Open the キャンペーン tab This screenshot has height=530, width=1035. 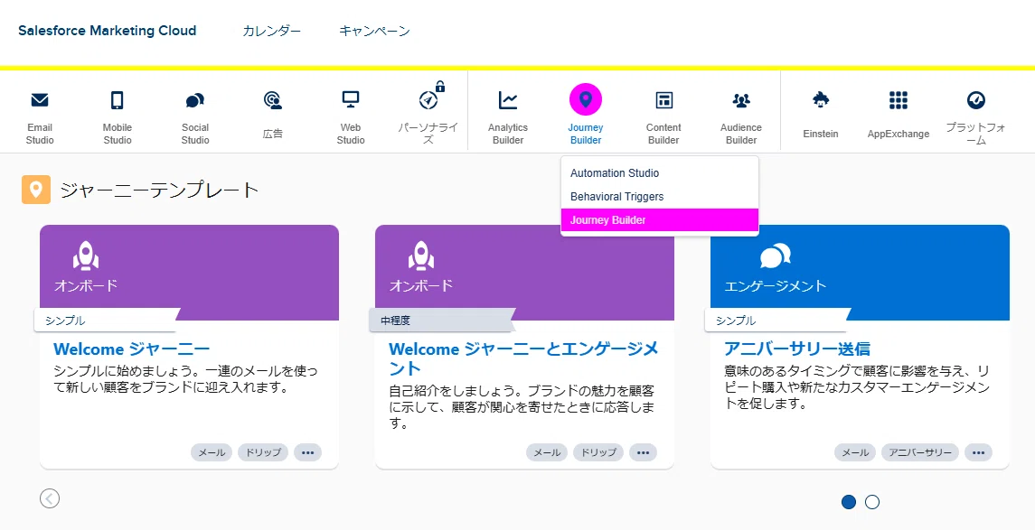[x=374, y=31]
